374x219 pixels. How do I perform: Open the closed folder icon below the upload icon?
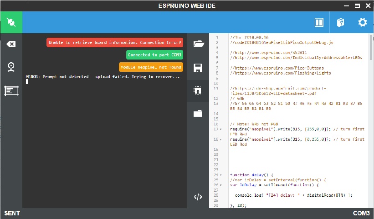198,113
